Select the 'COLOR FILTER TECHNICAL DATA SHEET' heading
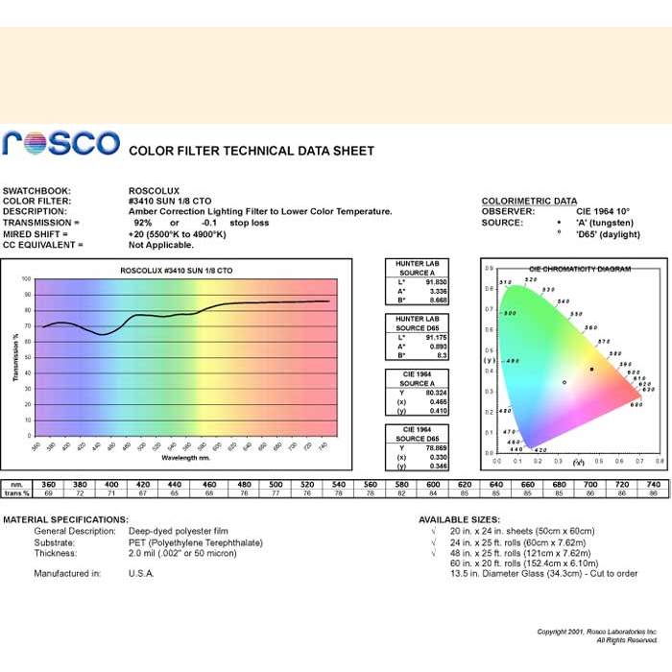Image resolution: width=672 pixels, height=672 pixels. [x=252, y=151]
